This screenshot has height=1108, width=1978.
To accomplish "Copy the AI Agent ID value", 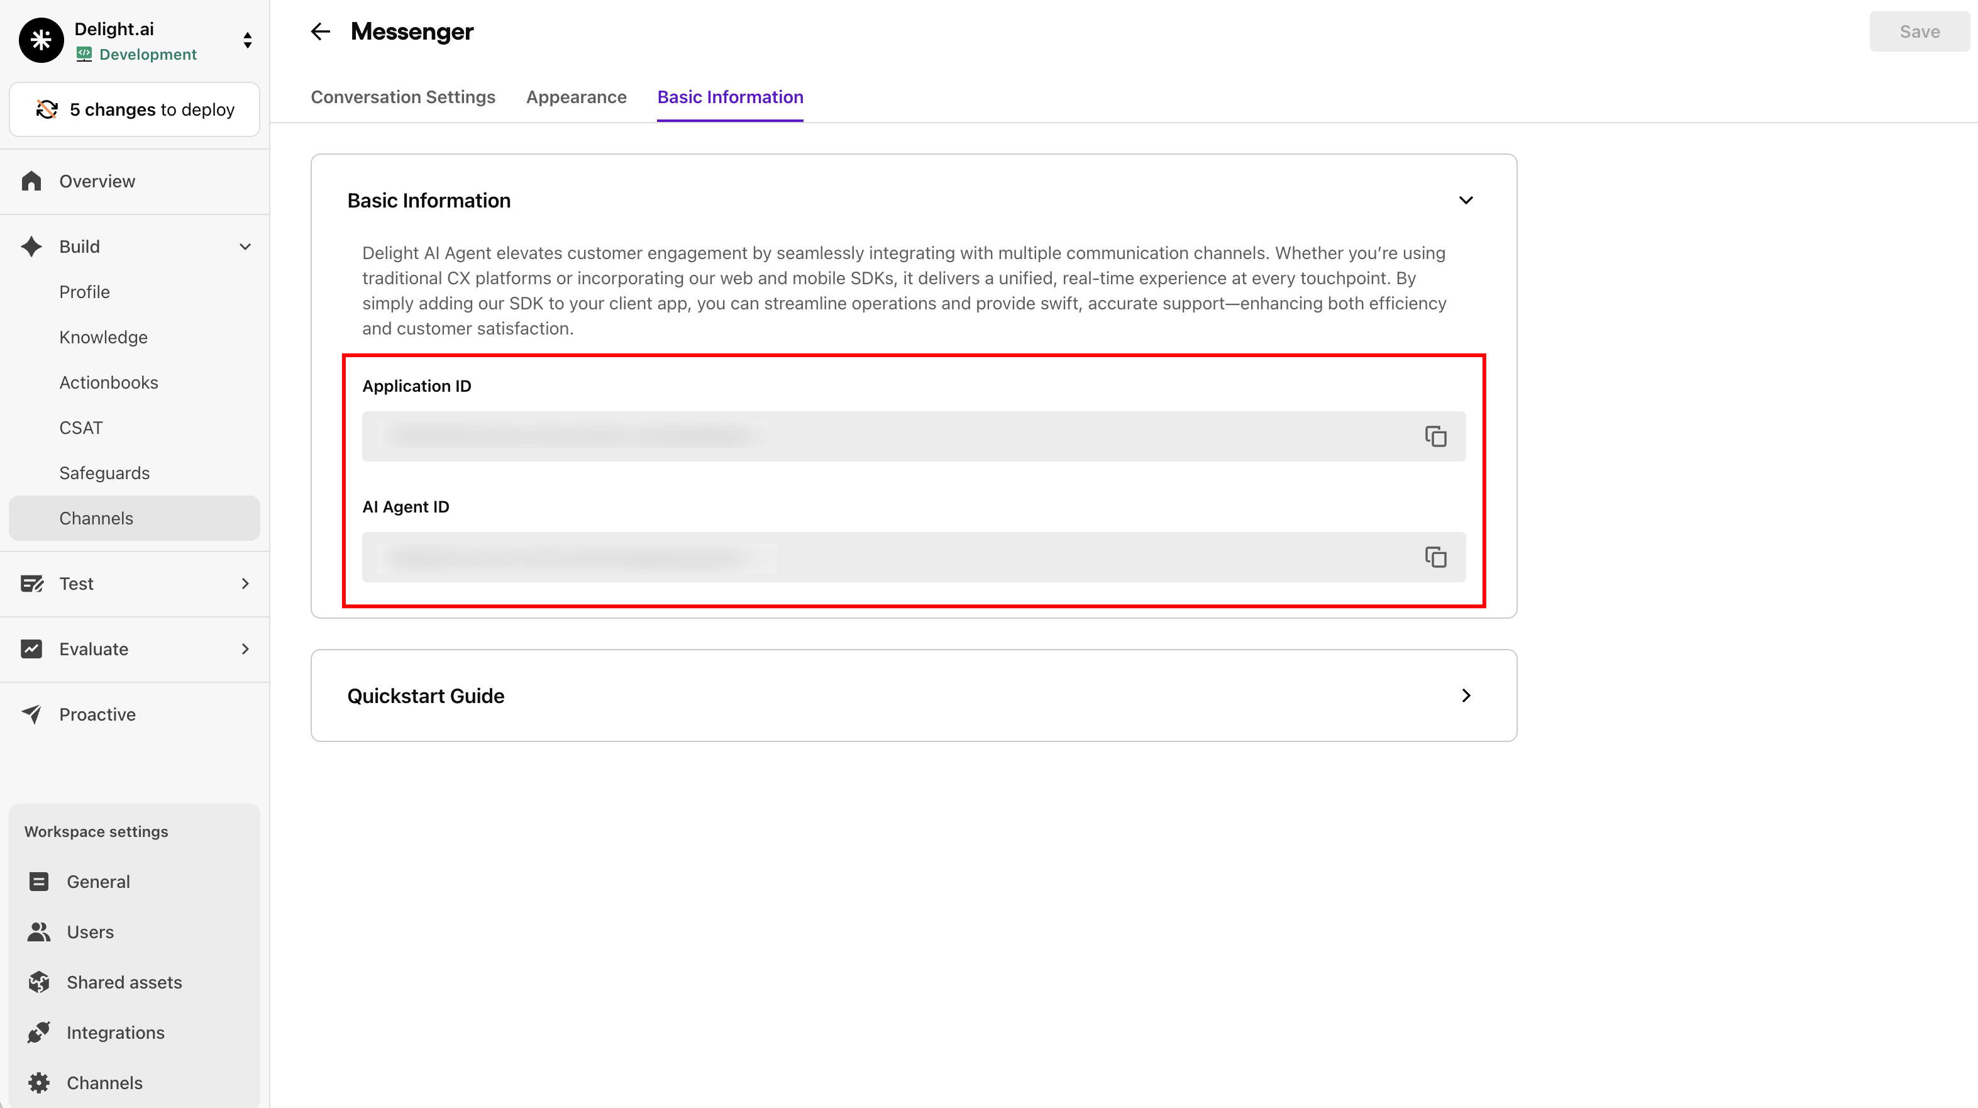I will [x=1435, y=557].
